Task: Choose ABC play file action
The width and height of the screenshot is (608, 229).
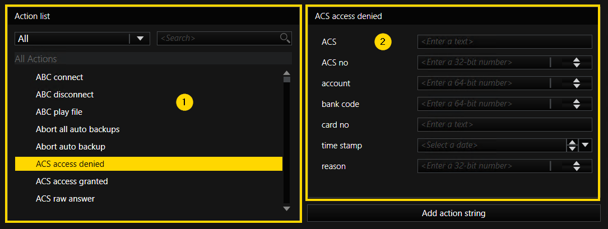Action: (59, 112)
